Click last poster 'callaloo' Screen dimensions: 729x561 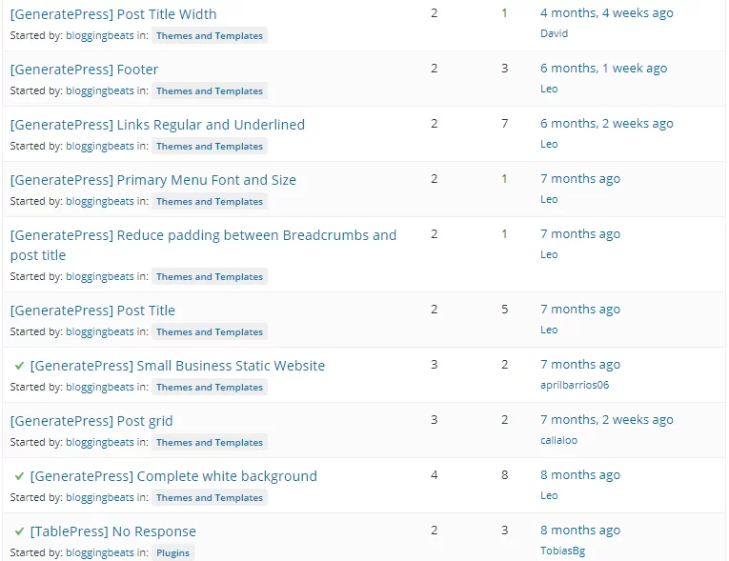tap(558, 441)
